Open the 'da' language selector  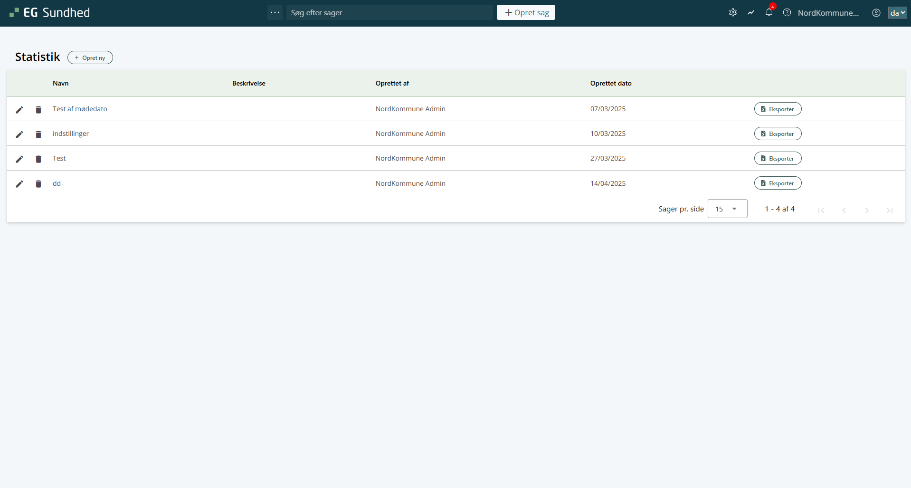897,13
